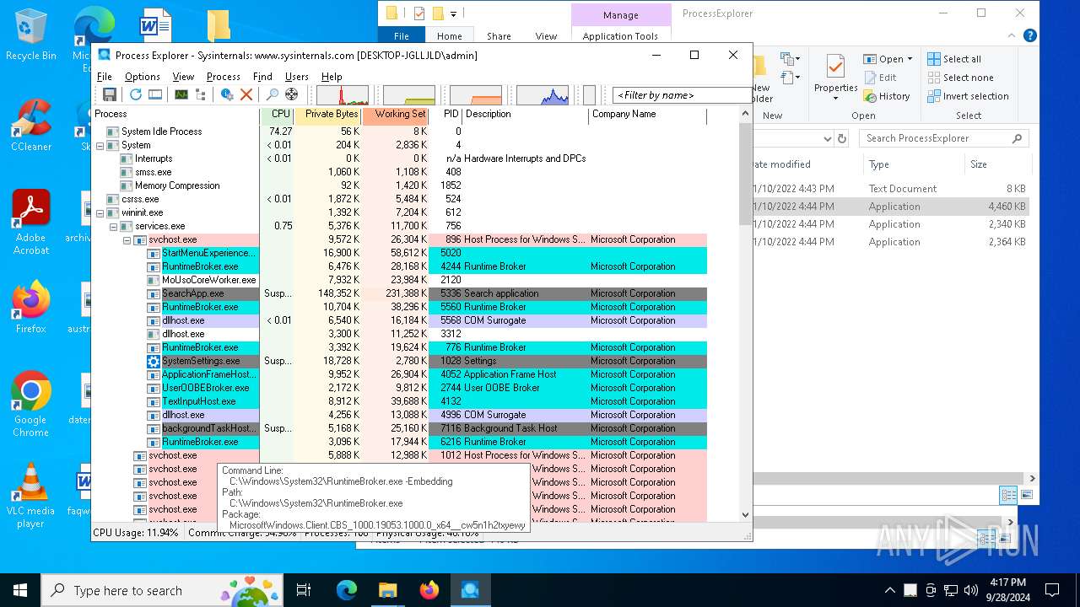
Task: Click the Windows Start button
Action: click(20, 590)
